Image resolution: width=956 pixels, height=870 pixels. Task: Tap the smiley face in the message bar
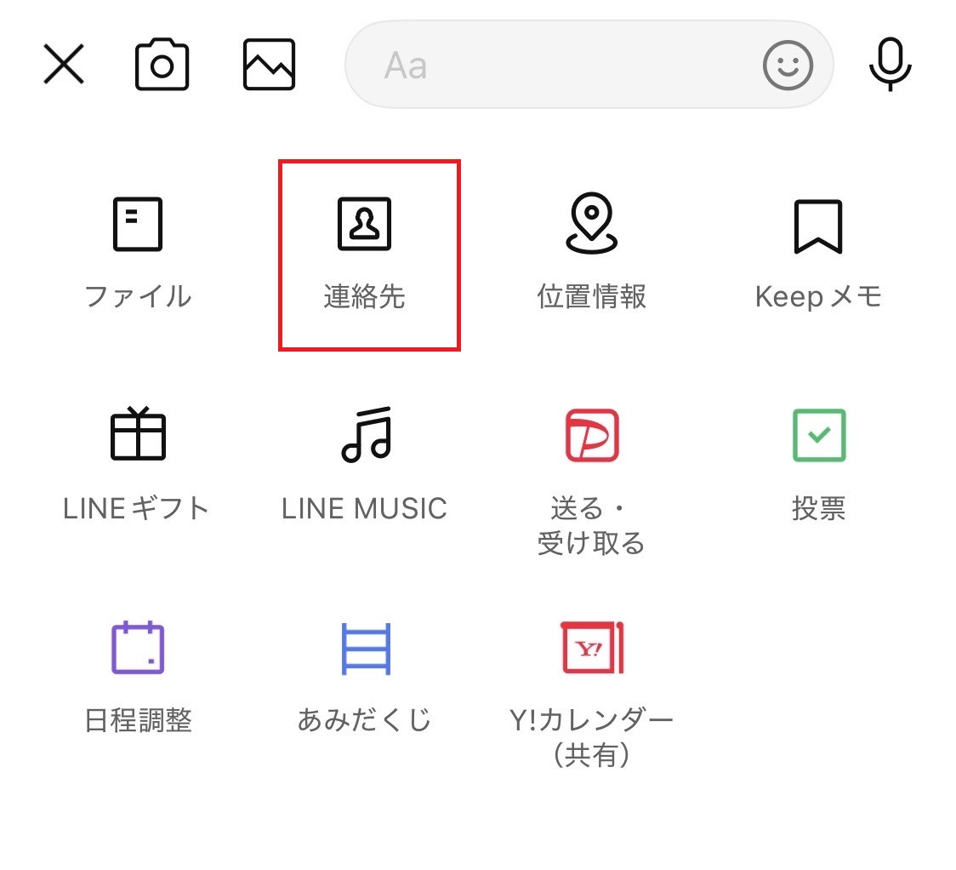click(787, 65)
